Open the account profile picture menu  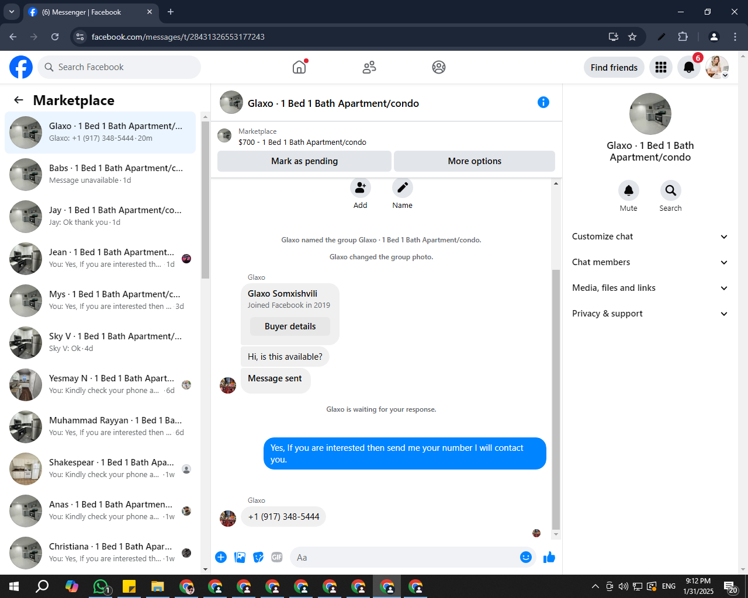pyautogui.click(x=717, y=67)
